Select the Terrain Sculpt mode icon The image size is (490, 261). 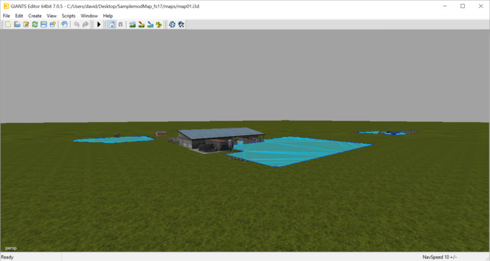[132, 24]
